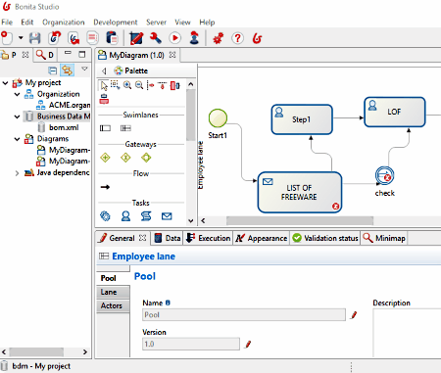This screenshot has height=373, width=441.
Task: Click the clipboard toolbar icon
Action: coord(112,38)
